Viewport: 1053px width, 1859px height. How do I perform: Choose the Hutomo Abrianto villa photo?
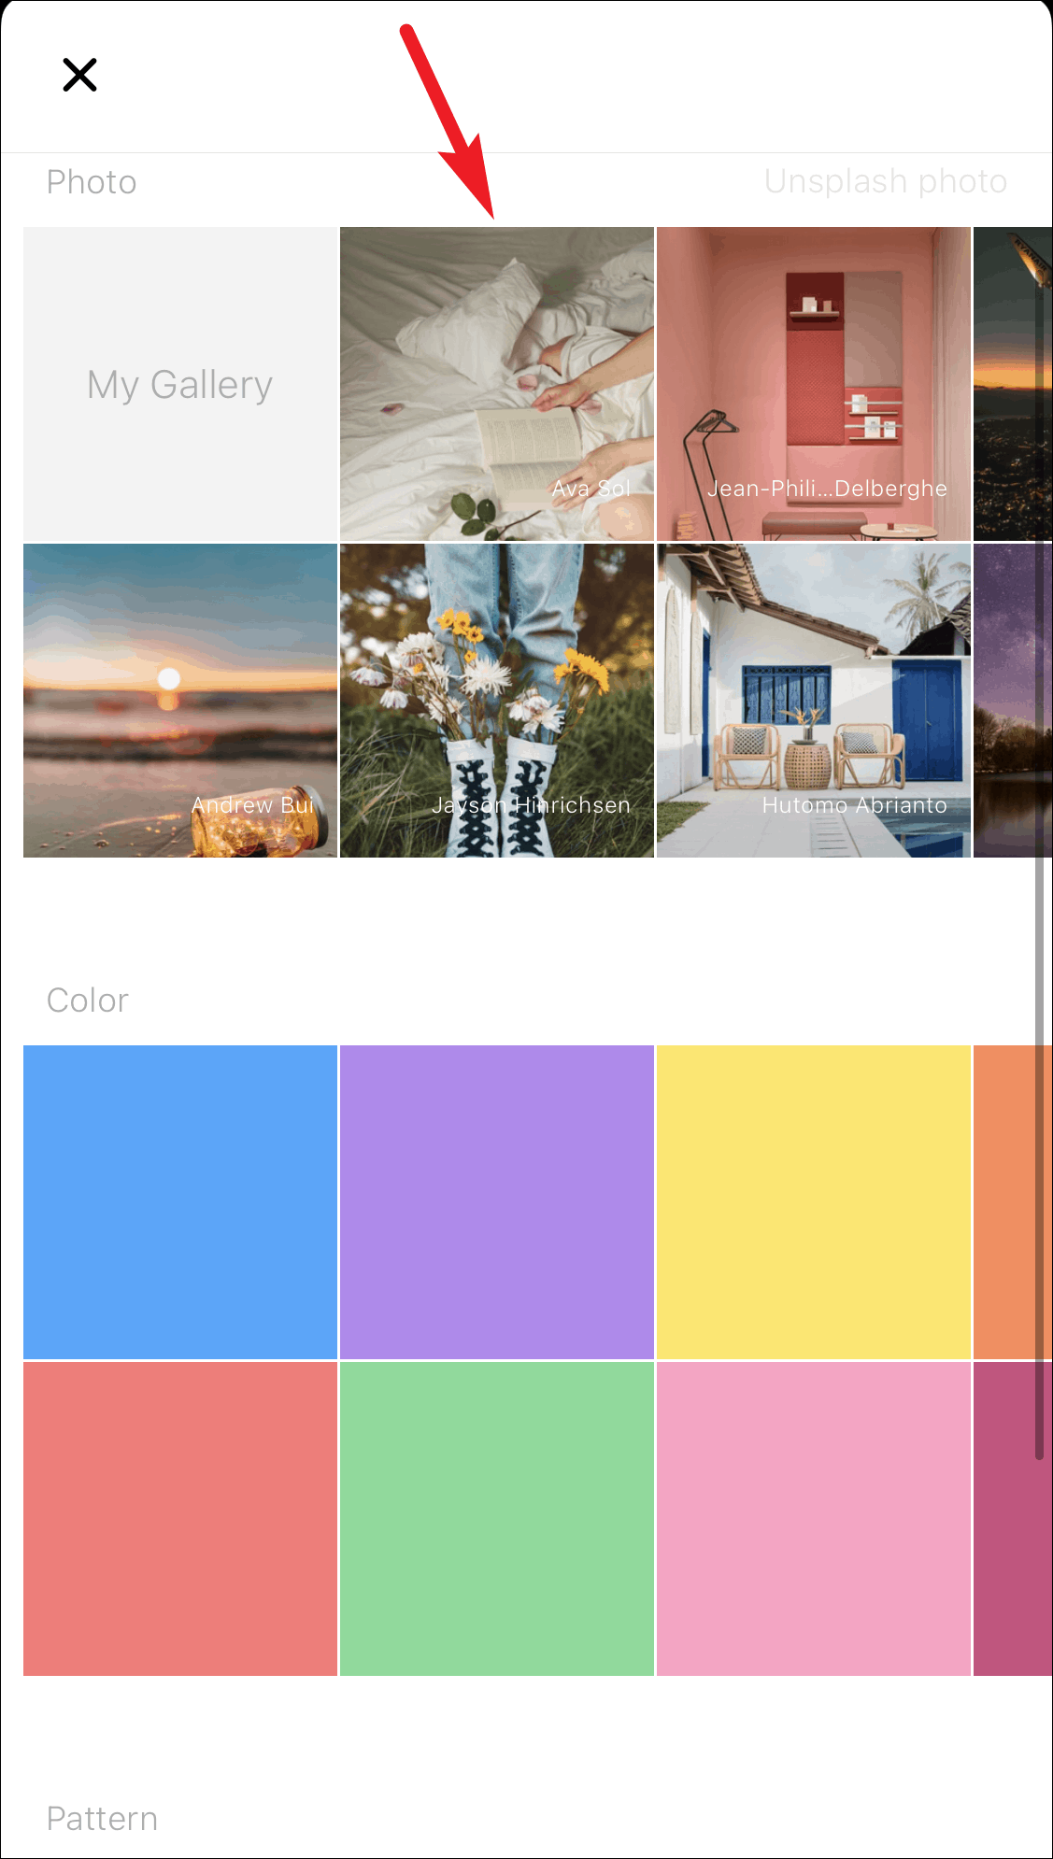click(814, 701)
